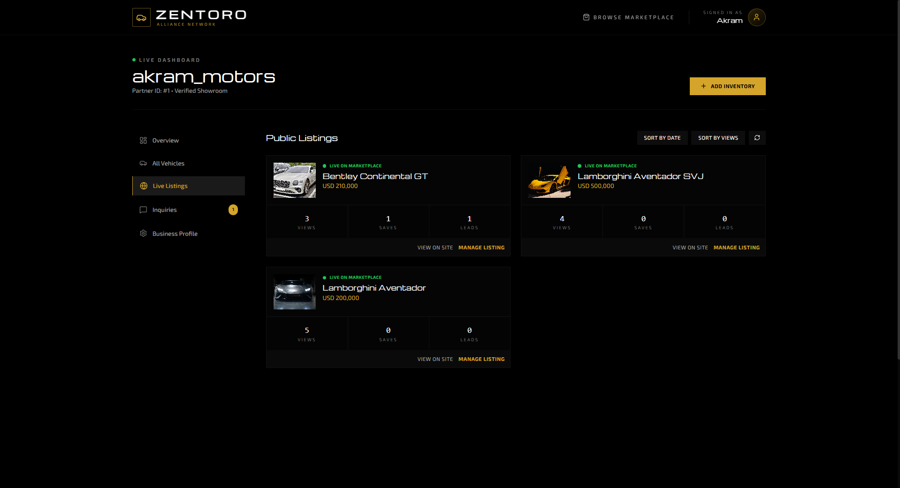Viewport: 900px width, 488px height.
Task: Switch to the Business Profile section
Action: (x=175, y=233)
